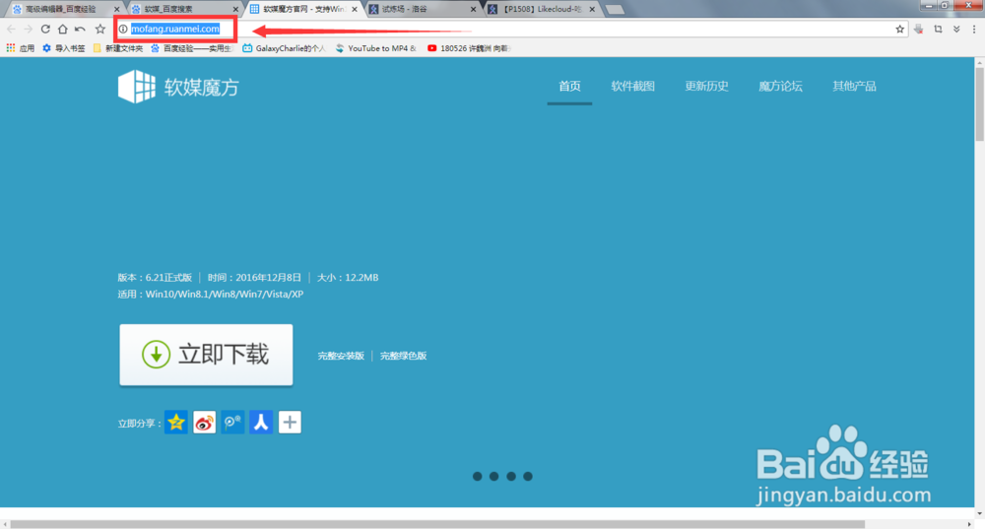Share to Tencent Weibo icon
Image resolution: width=985 pixels, height=529 pixels.
click(x=233, y=423)
